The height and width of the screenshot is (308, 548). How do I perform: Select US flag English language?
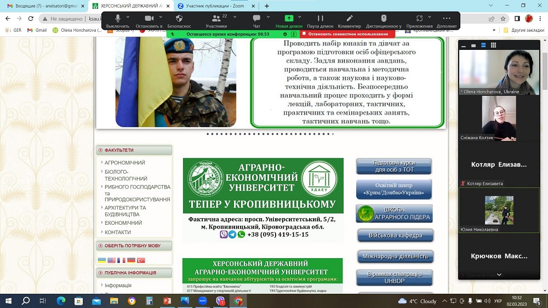point(111,260)
